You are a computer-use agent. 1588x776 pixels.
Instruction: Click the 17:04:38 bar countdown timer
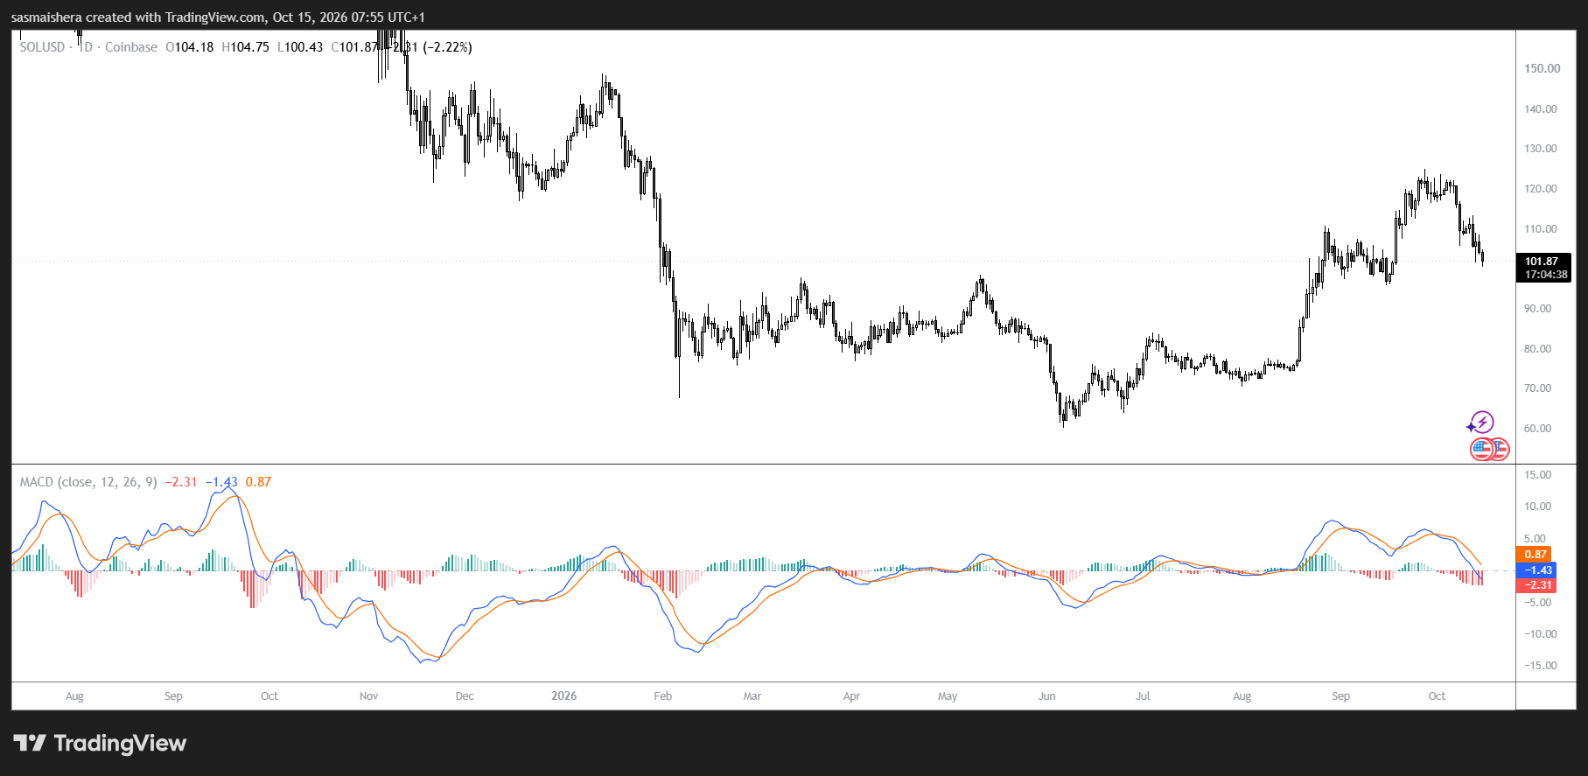(1546, 275)
